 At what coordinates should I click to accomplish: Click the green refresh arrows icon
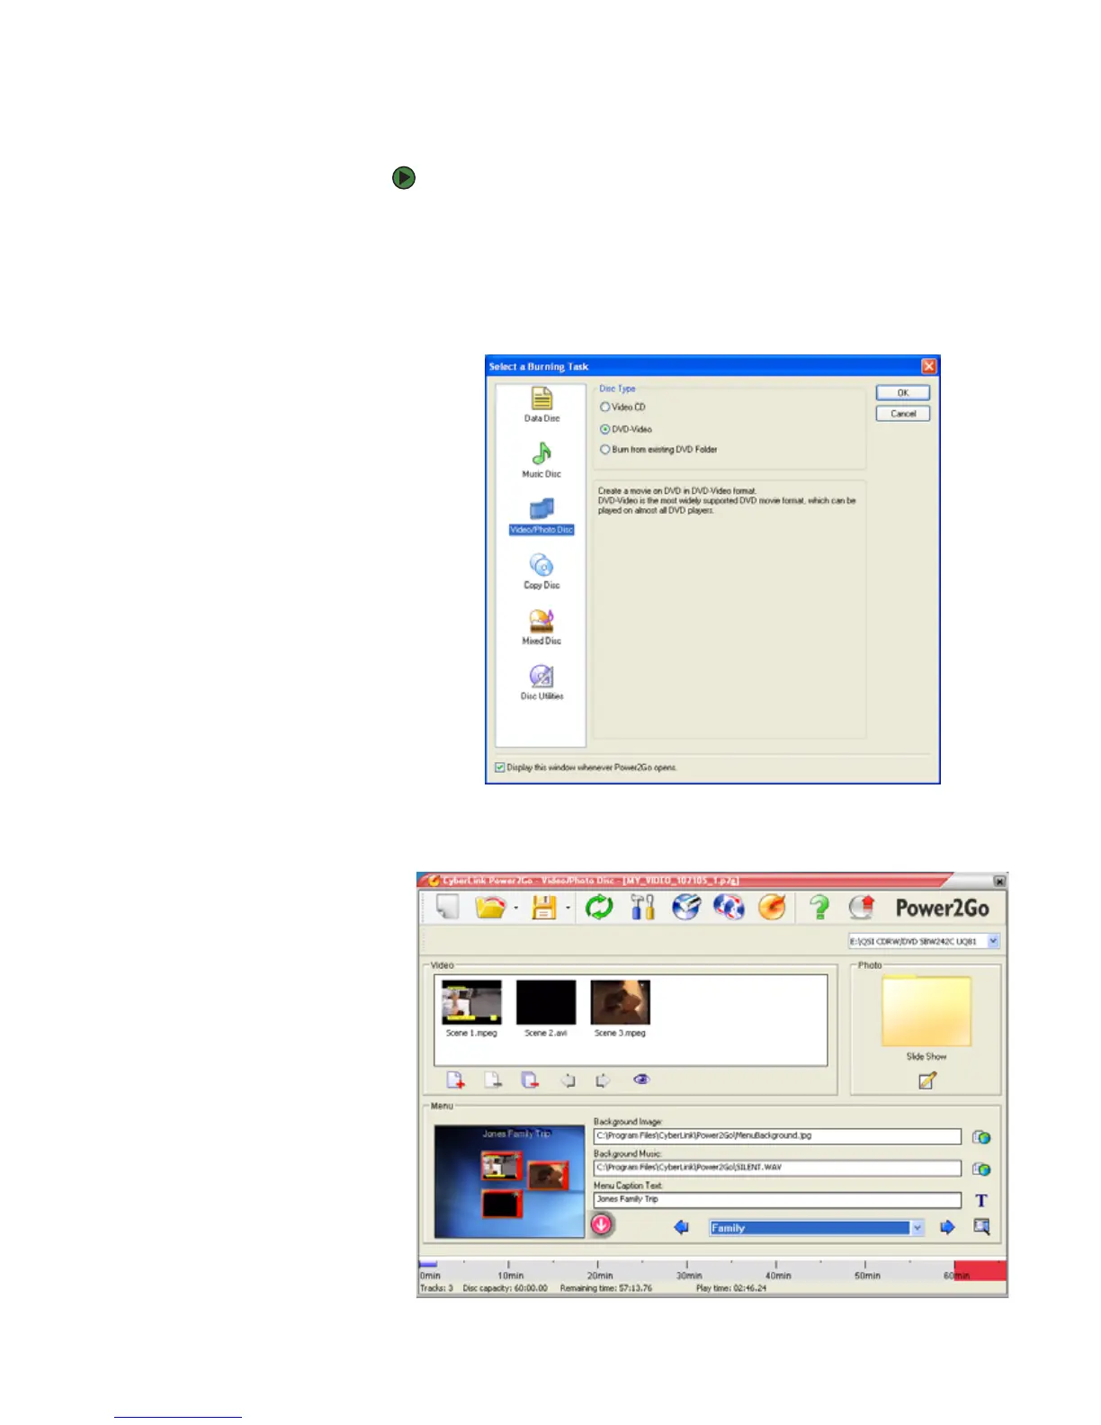pyautogui.click(x=599, y=907)
